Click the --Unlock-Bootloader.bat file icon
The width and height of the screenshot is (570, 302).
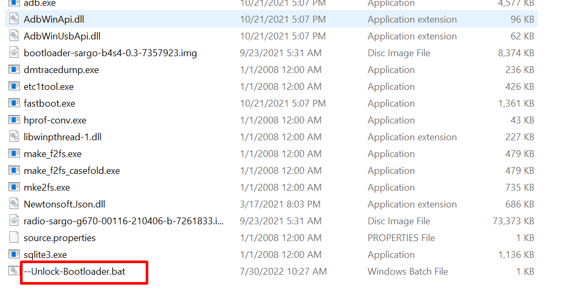(x=14, y=272)
